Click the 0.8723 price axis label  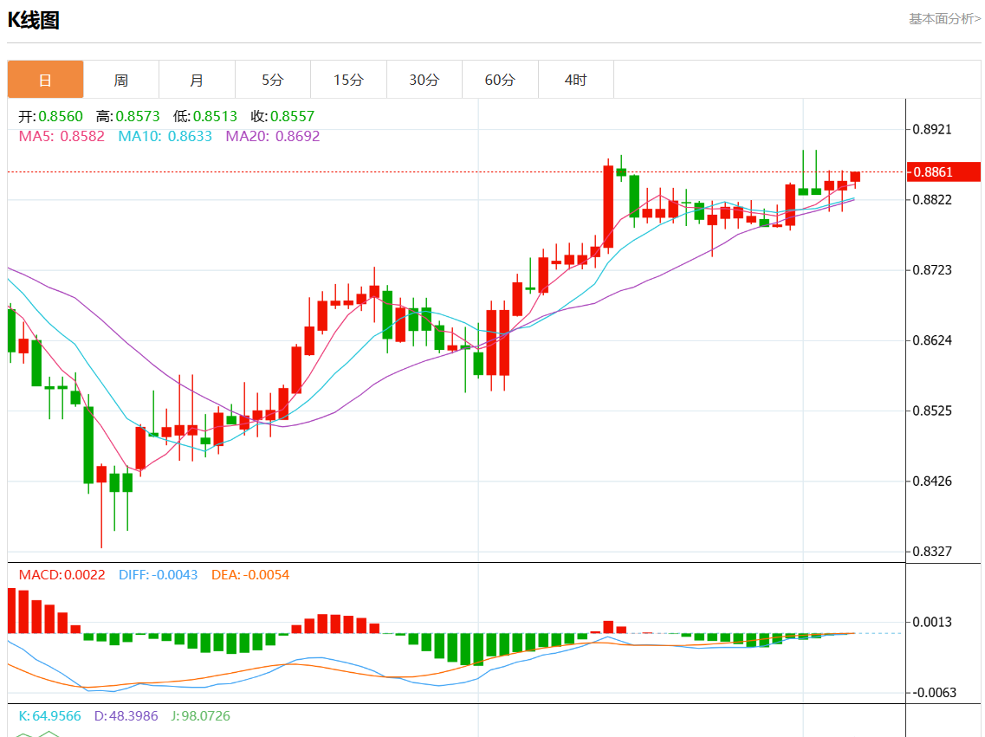(x=932, y=270)
